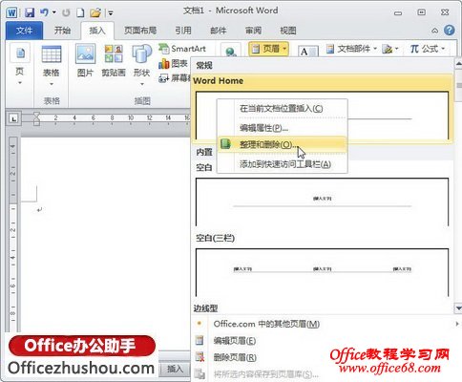
Task: Customize the Quick Access Toolbar dropdown
Action: [111, 13]
